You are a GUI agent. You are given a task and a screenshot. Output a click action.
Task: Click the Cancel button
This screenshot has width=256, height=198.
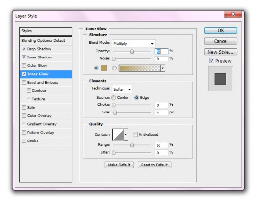(221, 41)
